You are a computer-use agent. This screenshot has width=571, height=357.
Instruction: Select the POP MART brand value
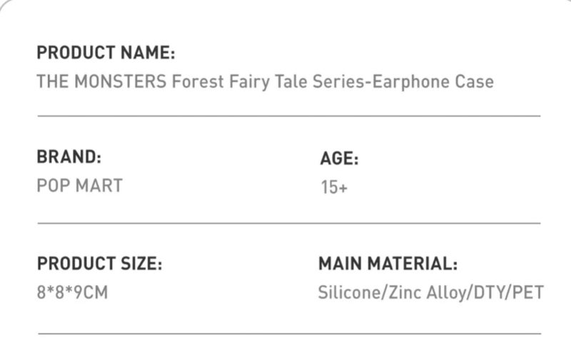coord(79,186)
